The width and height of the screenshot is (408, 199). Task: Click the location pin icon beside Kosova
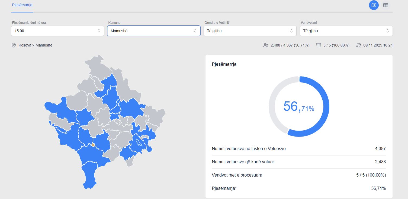[14, 45]
